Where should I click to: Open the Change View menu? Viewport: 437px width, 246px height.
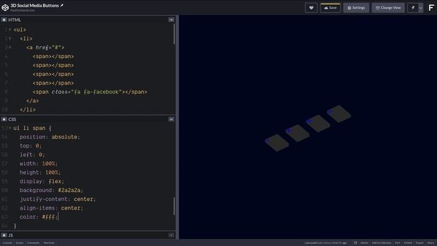coord(388,8)
